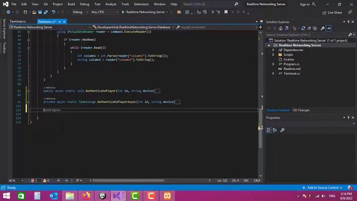Viewport: 357px width, 201px height.
Task: Open Firefox from the Windows taskbar
Action: click(x=86, y=196)
